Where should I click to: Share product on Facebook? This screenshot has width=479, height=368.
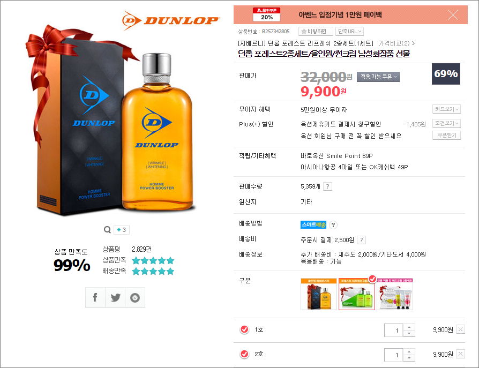(95, 297)
